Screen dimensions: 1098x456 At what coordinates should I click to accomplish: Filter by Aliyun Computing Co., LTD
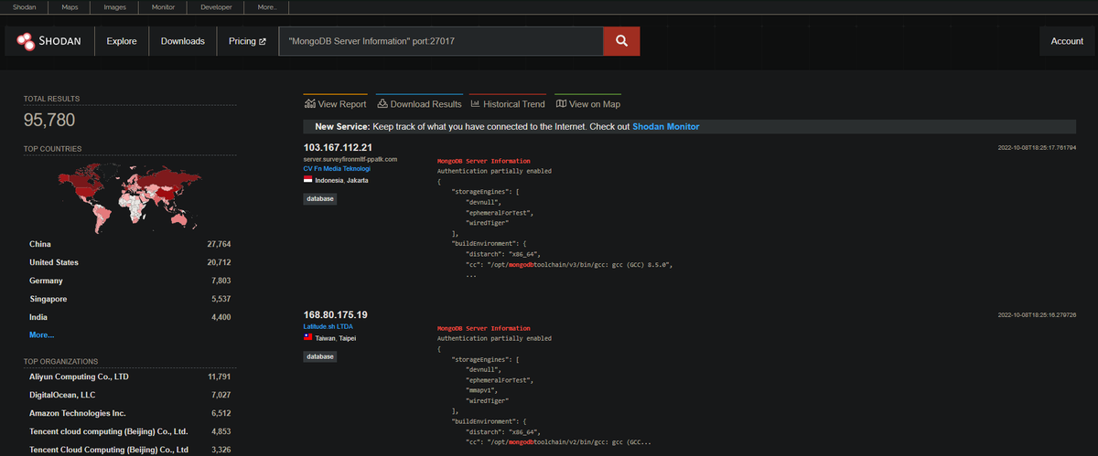[79, 376]
